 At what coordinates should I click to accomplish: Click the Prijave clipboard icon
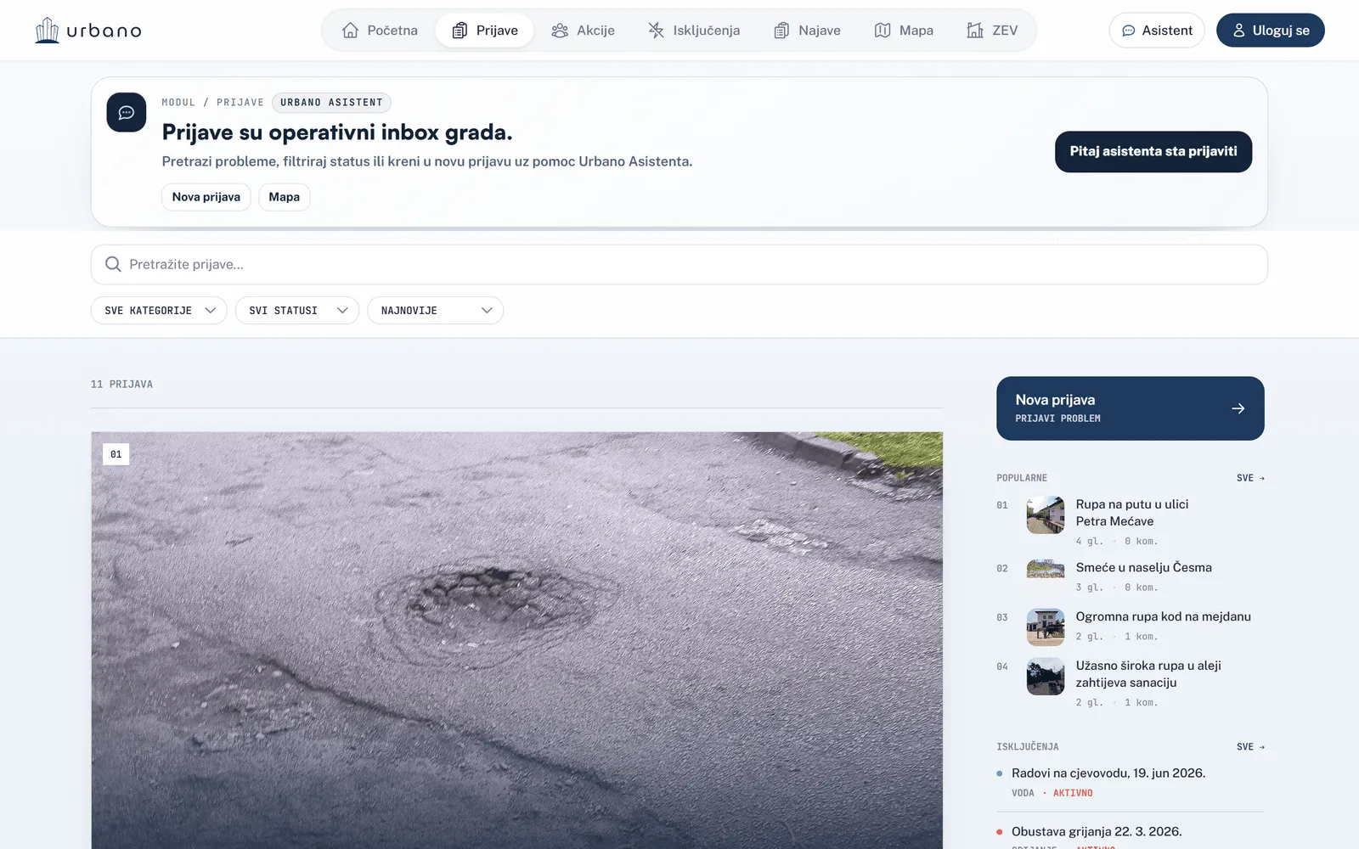460,31
